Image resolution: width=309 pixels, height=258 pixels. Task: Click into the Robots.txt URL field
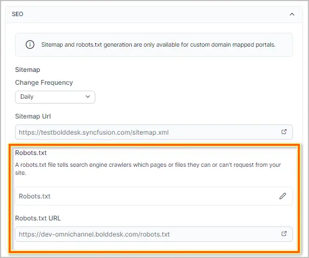point(154,234)
